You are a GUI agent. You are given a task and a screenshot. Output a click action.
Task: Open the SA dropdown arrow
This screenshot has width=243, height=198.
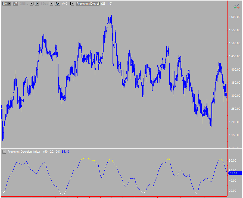point(9,4)
